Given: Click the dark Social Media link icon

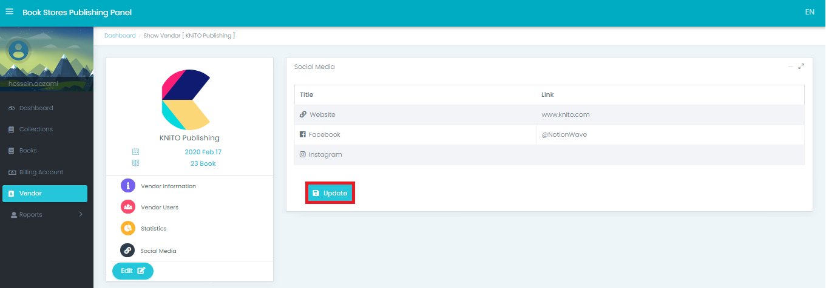Looking at the screenshot, I should 127,250.
